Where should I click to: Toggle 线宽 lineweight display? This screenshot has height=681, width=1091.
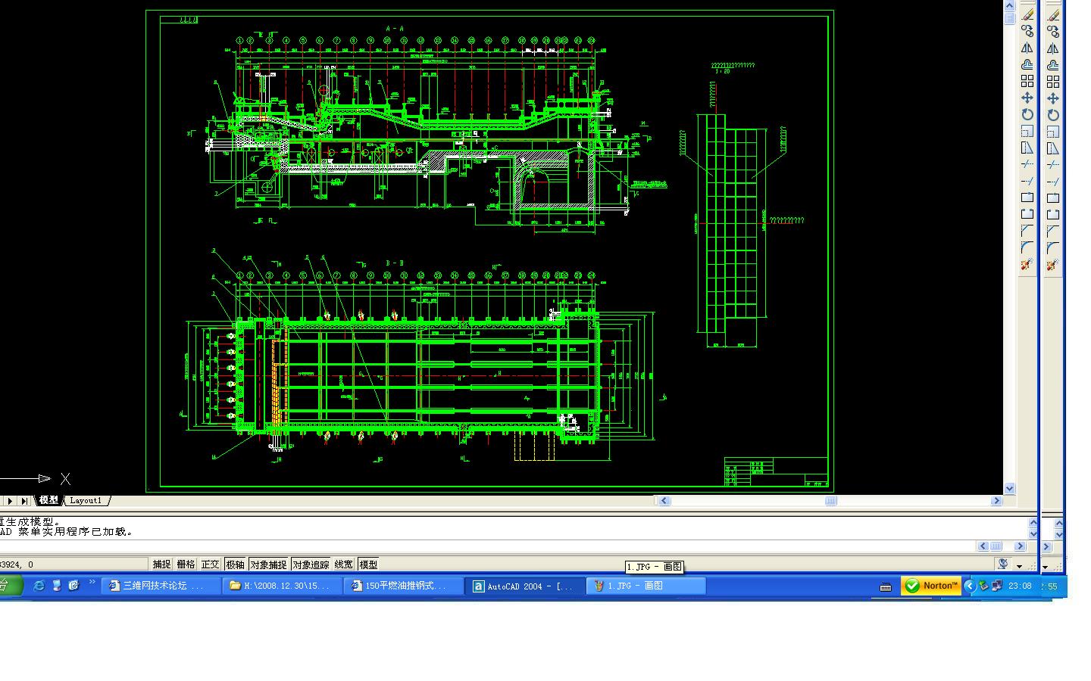(344, 564)
